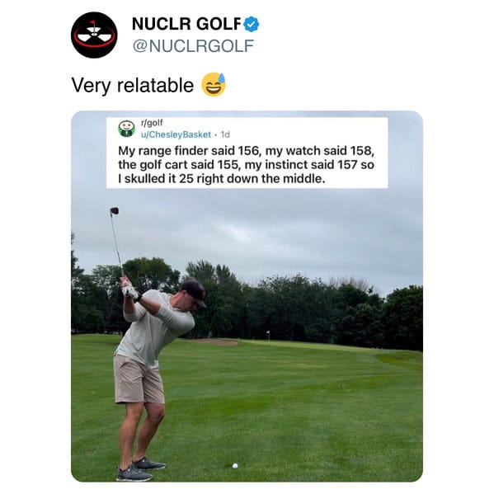Click the golf club head in the air

[115, 211]
